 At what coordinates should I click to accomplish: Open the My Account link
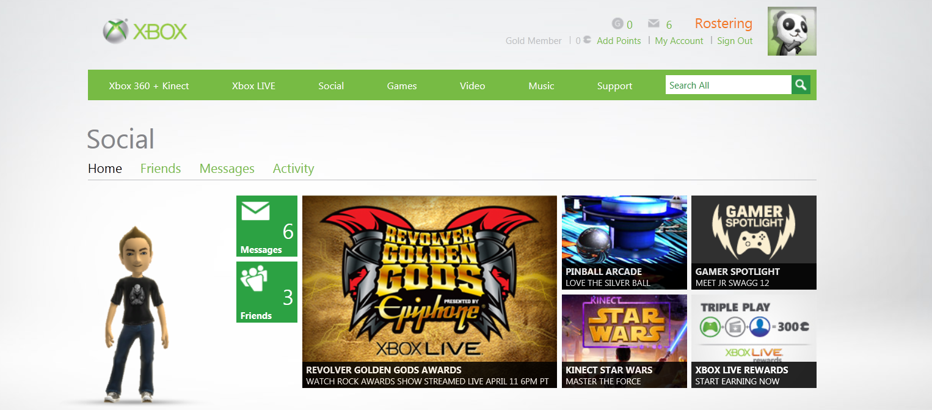[679, 41]
